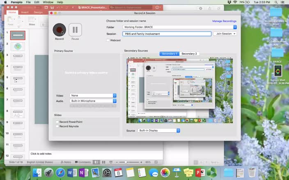Switch PowerPoint to Normal view icon

(x=96, y=162)
